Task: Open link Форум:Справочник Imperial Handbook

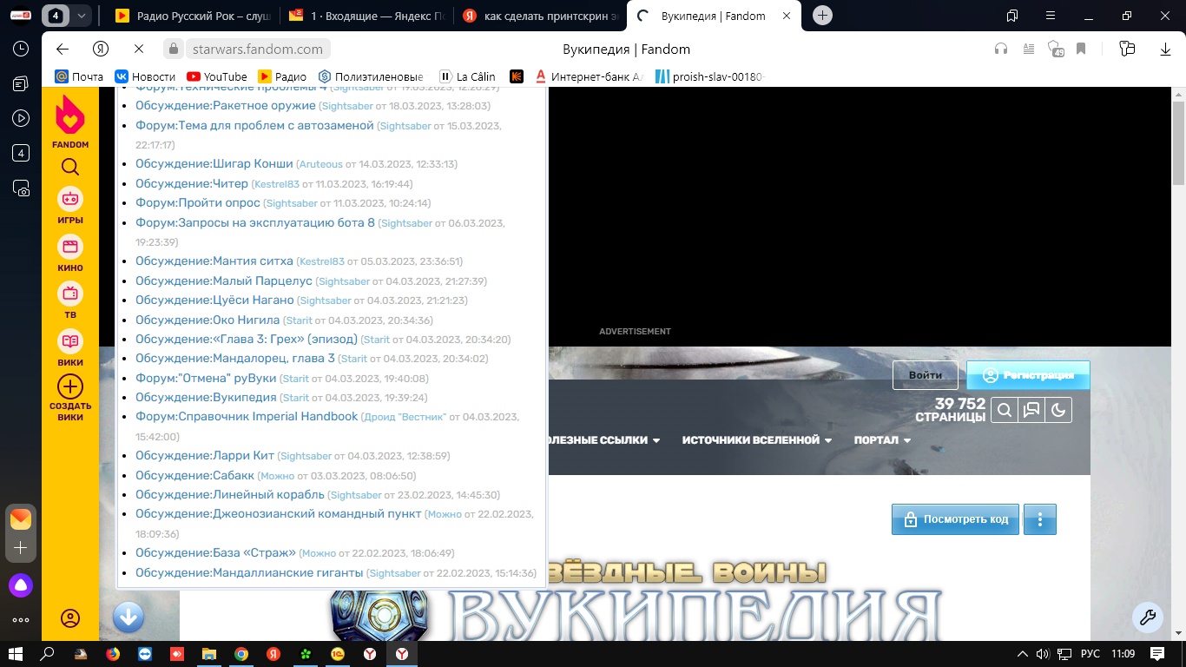Action: pos(247,416)
